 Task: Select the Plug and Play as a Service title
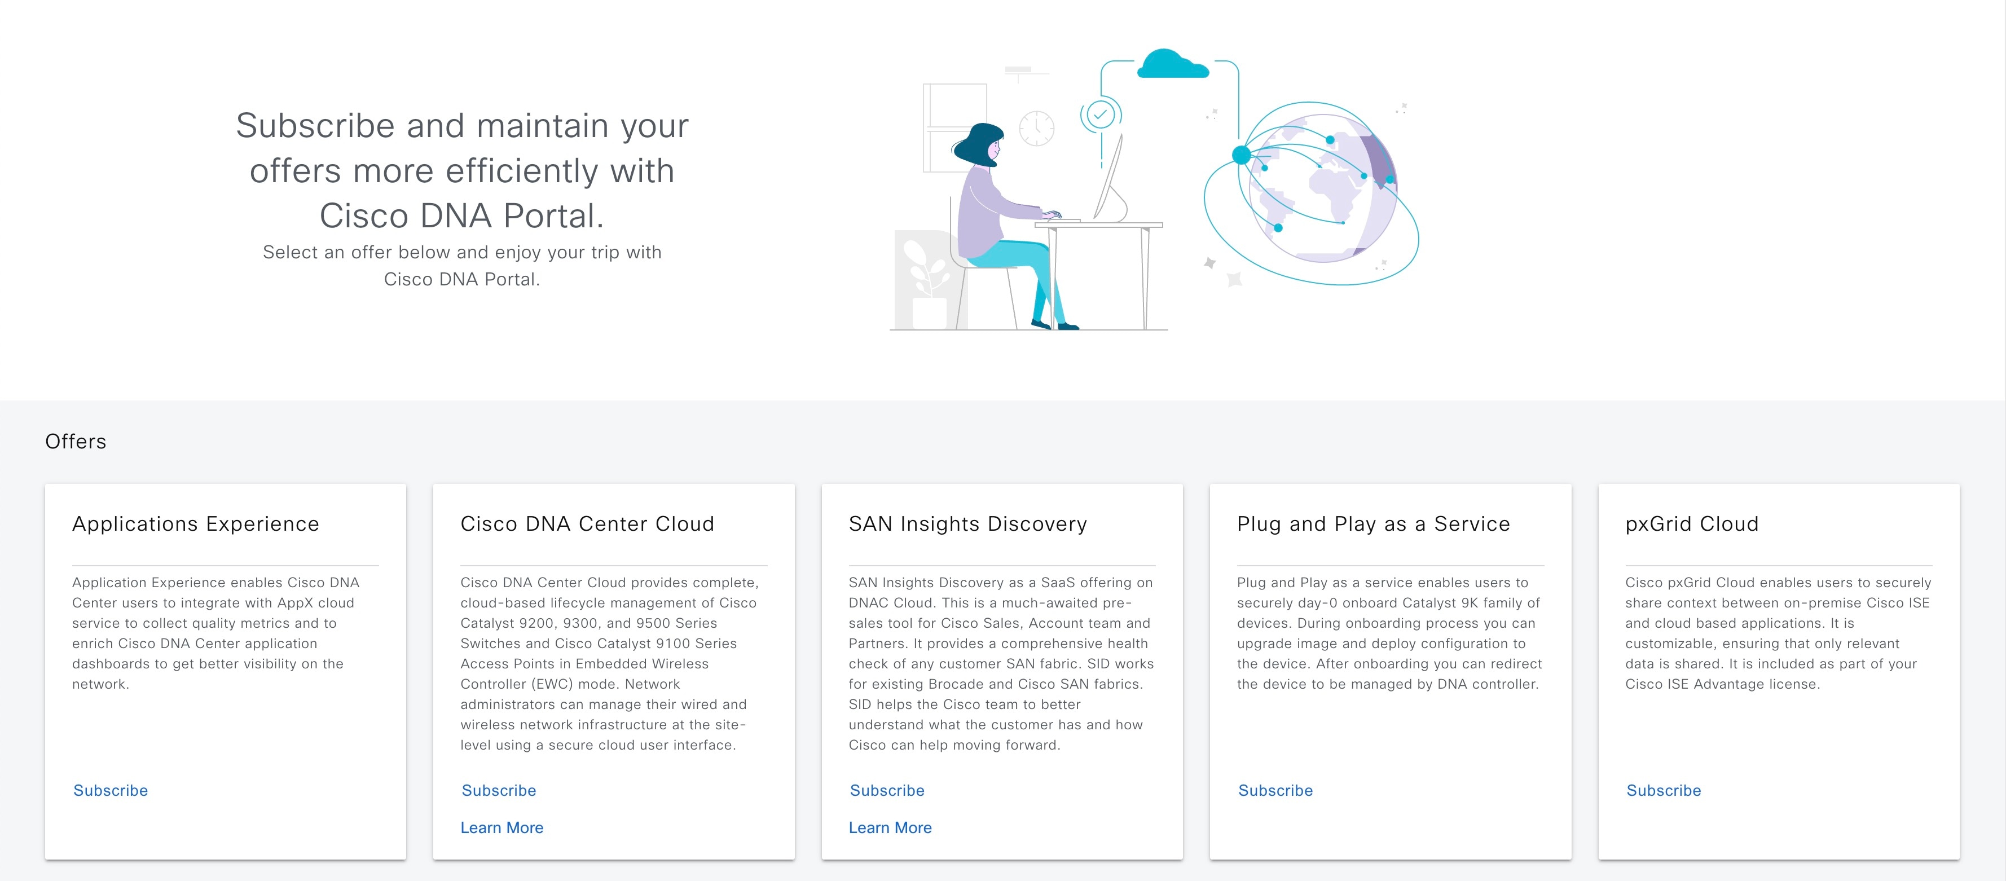coord(1374,524)
